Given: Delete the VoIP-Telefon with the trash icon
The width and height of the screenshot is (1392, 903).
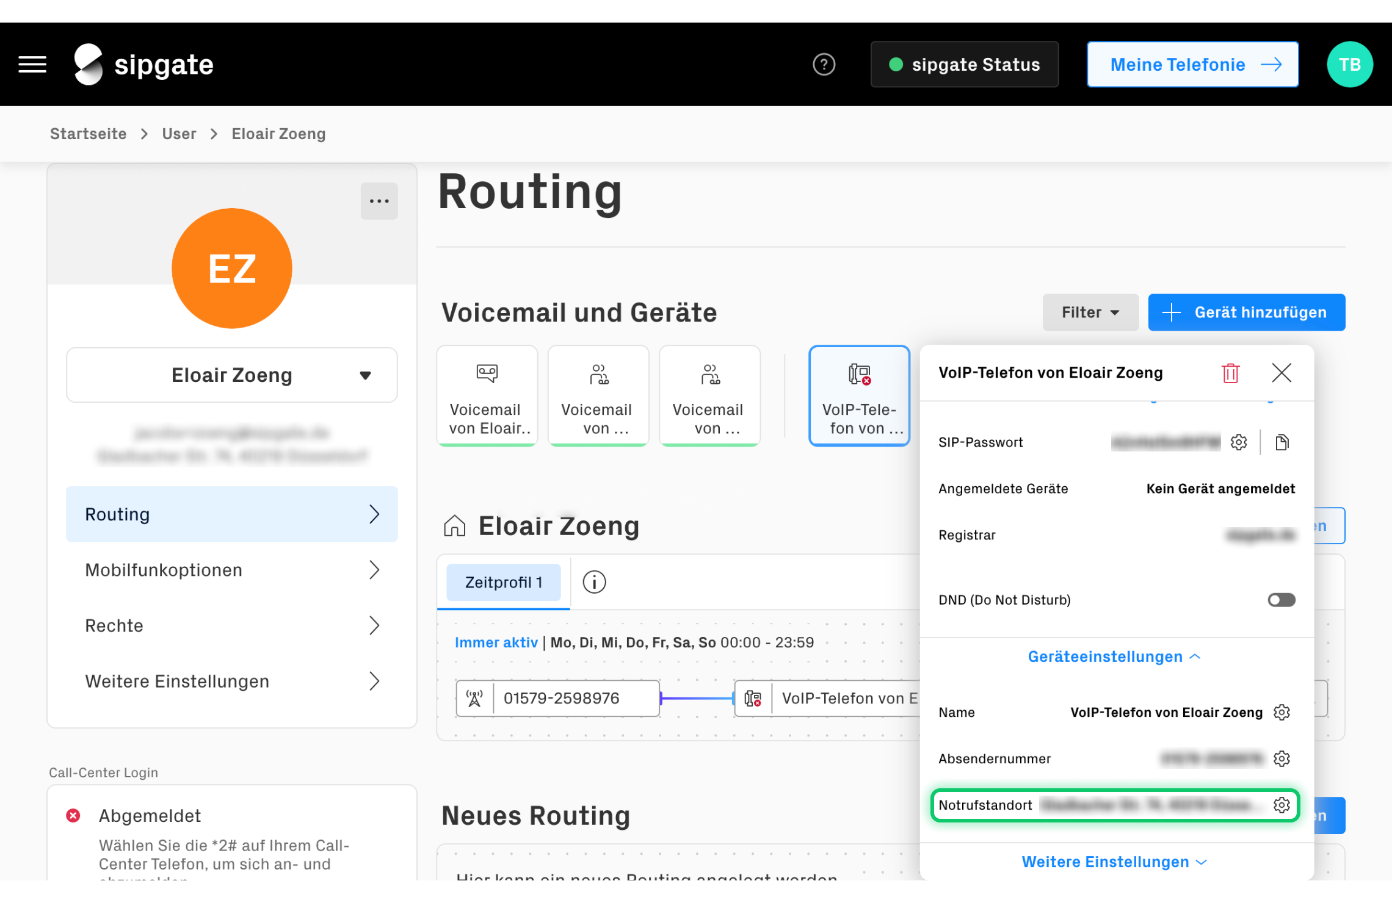Looking at the screenshot, I should point(1230,373).
